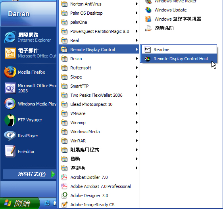Select Windows Media program group
Viewport: 223px width, 209px height.
coord(99,132)
